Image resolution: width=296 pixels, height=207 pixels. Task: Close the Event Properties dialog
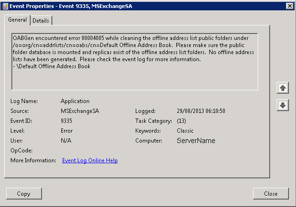(271, 193)
